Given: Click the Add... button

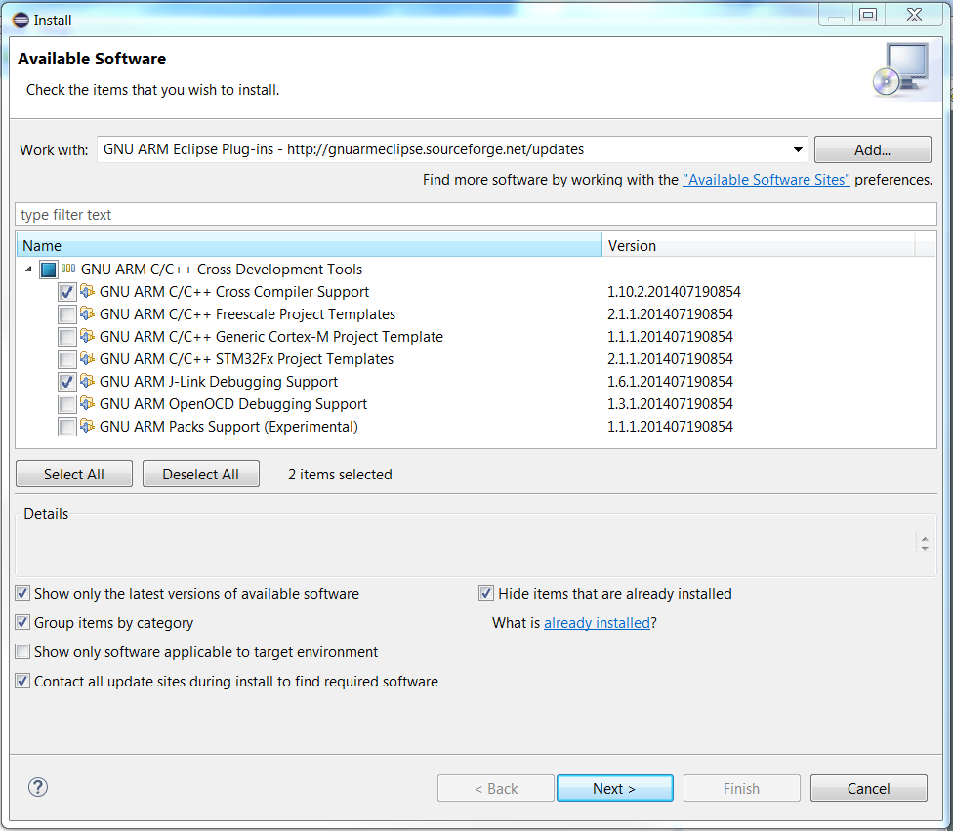Looking at the screenshot, I should pyautogui.click(x=872, y=149).
